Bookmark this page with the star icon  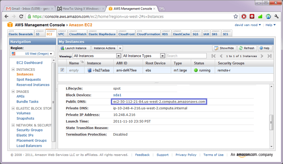click(236, 16)
